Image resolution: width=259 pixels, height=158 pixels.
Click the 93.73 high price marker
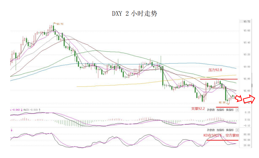(x=60, y=24)
